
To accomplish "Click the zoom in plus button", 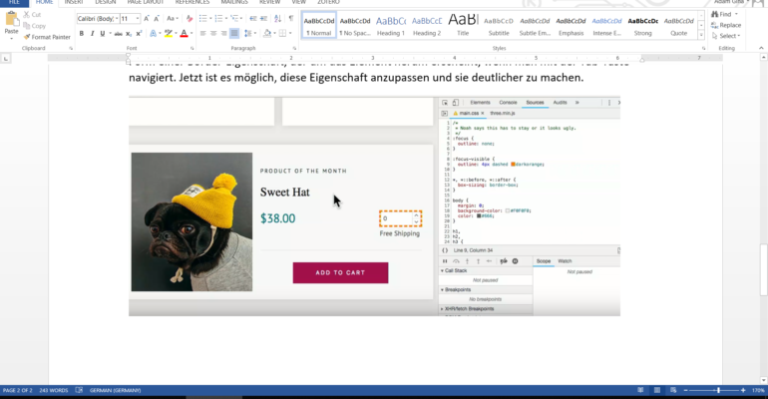I will pos(743,390).
